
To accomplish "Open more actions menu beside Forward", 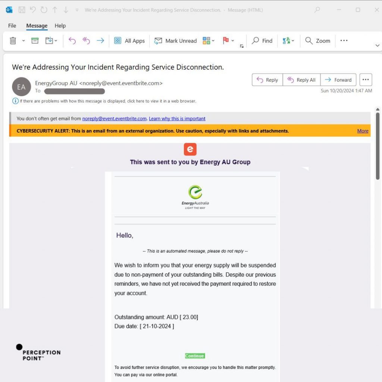I will coord(366,80).
